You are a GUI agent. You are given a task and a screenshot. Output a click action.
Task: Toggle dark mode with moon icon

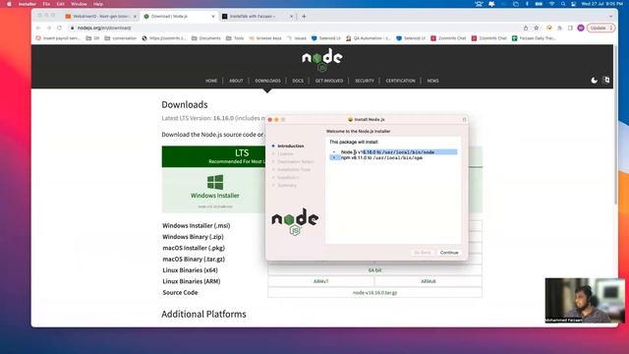click(x=594, y=81)
